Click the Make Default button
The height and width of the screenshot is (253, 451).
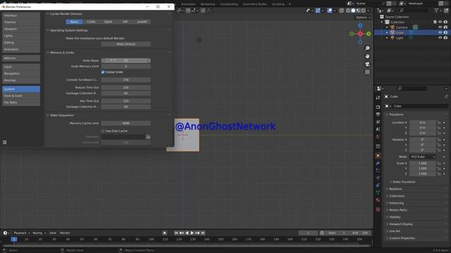point(125,44)
